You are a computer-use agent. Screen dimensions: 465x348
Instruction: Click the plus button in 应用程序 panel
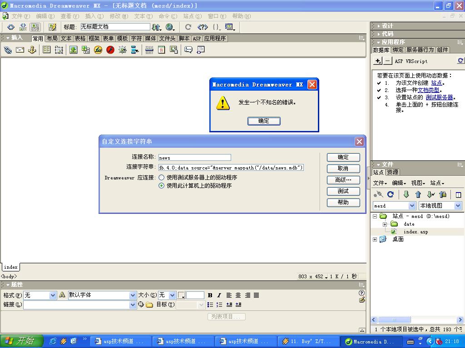click(377, 61)
